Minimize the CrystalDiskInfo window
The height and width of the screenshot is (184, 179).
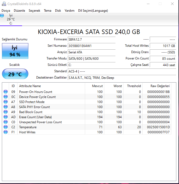[x=148, y=4]
